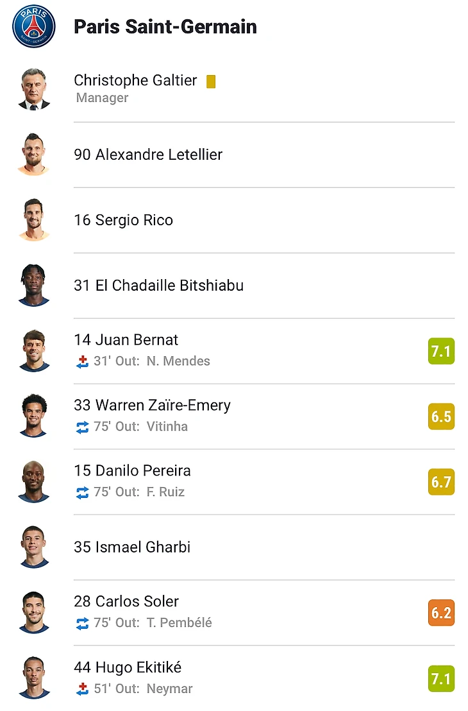Tap Carlos Soler's orange 6.2 rating

click(441, 613)
